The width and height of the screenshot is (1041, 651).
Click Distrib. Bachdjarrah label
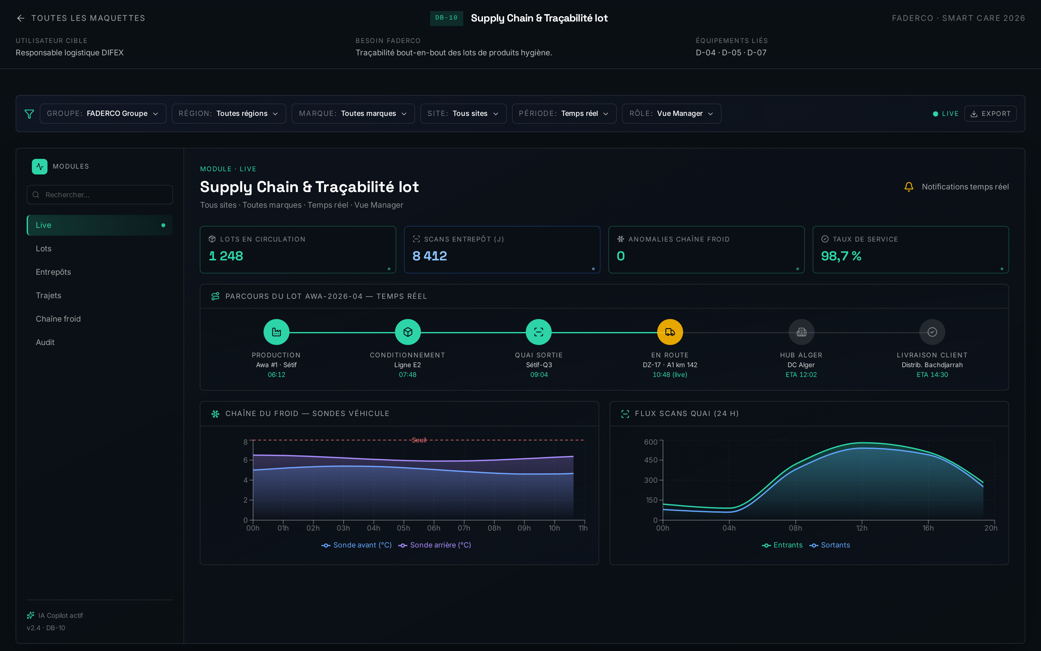pos(932,365)
